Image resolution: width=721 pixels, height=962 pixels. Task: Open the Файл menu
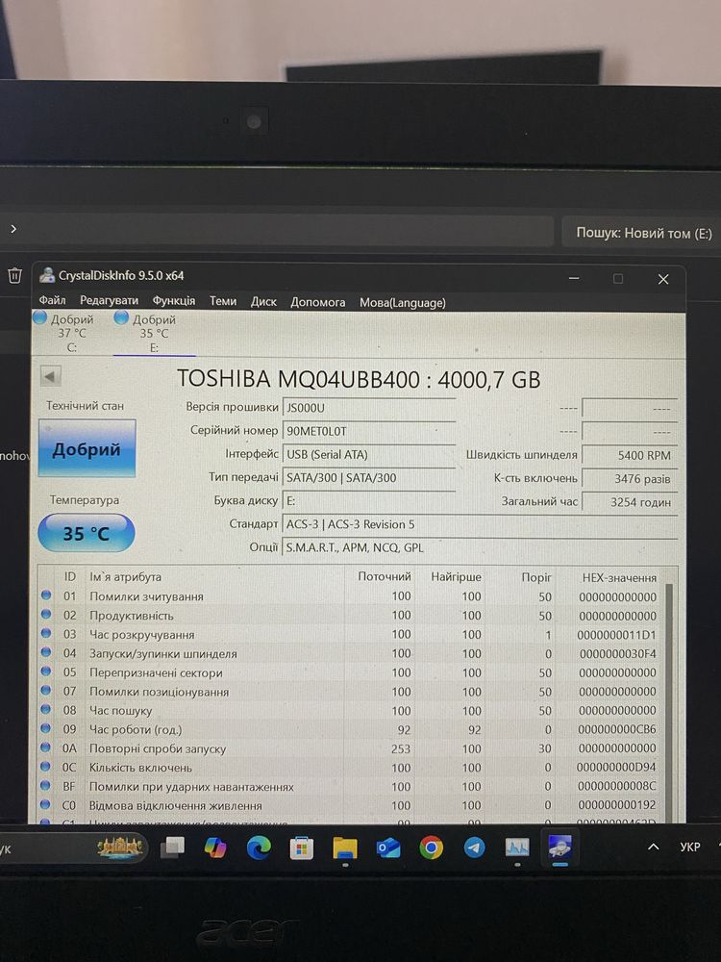point(52,300)
